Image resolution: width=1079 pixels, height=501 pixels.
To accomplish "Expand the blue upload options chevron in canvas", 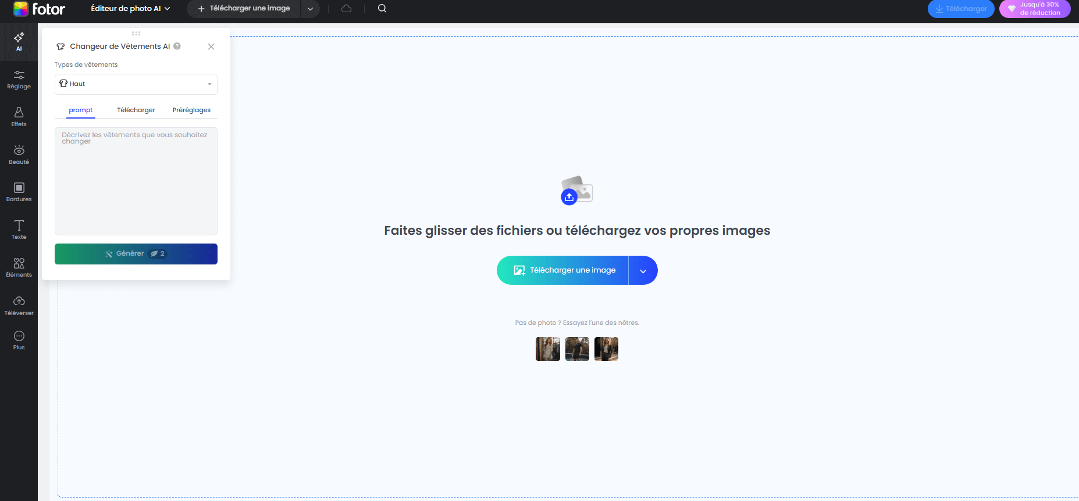I will pyautogui.click(x=643, y=270).
